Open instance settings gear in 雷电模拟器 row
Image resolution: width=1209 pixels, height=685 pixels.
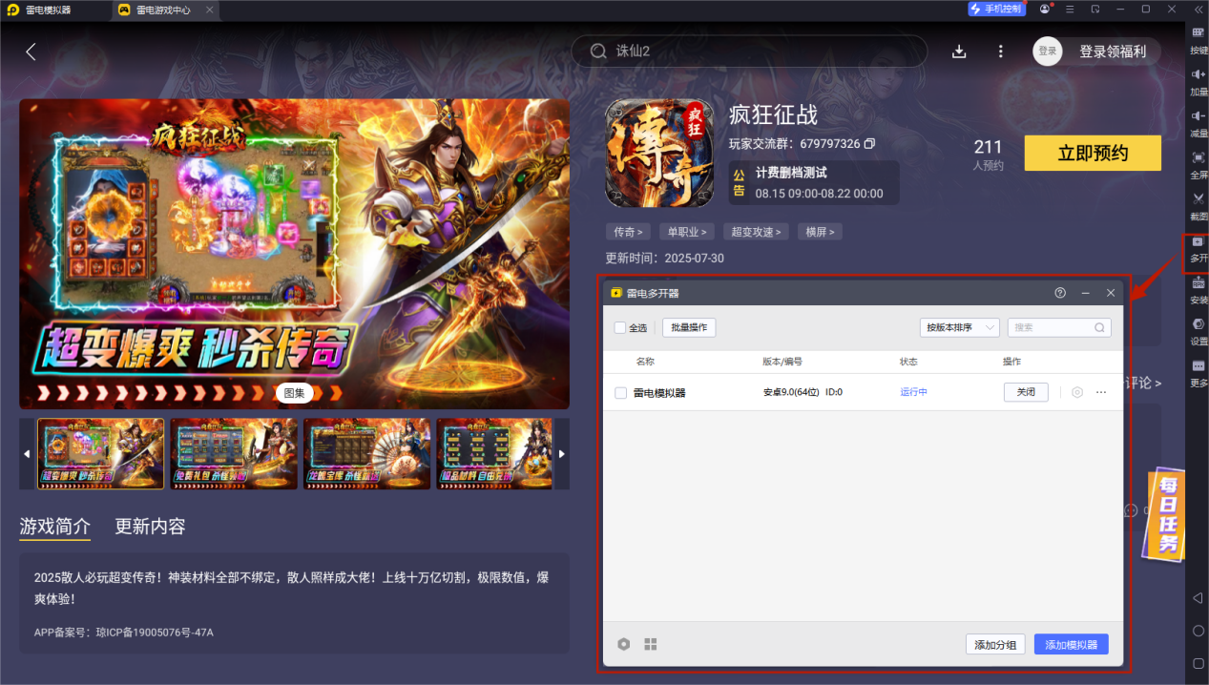1077,392
